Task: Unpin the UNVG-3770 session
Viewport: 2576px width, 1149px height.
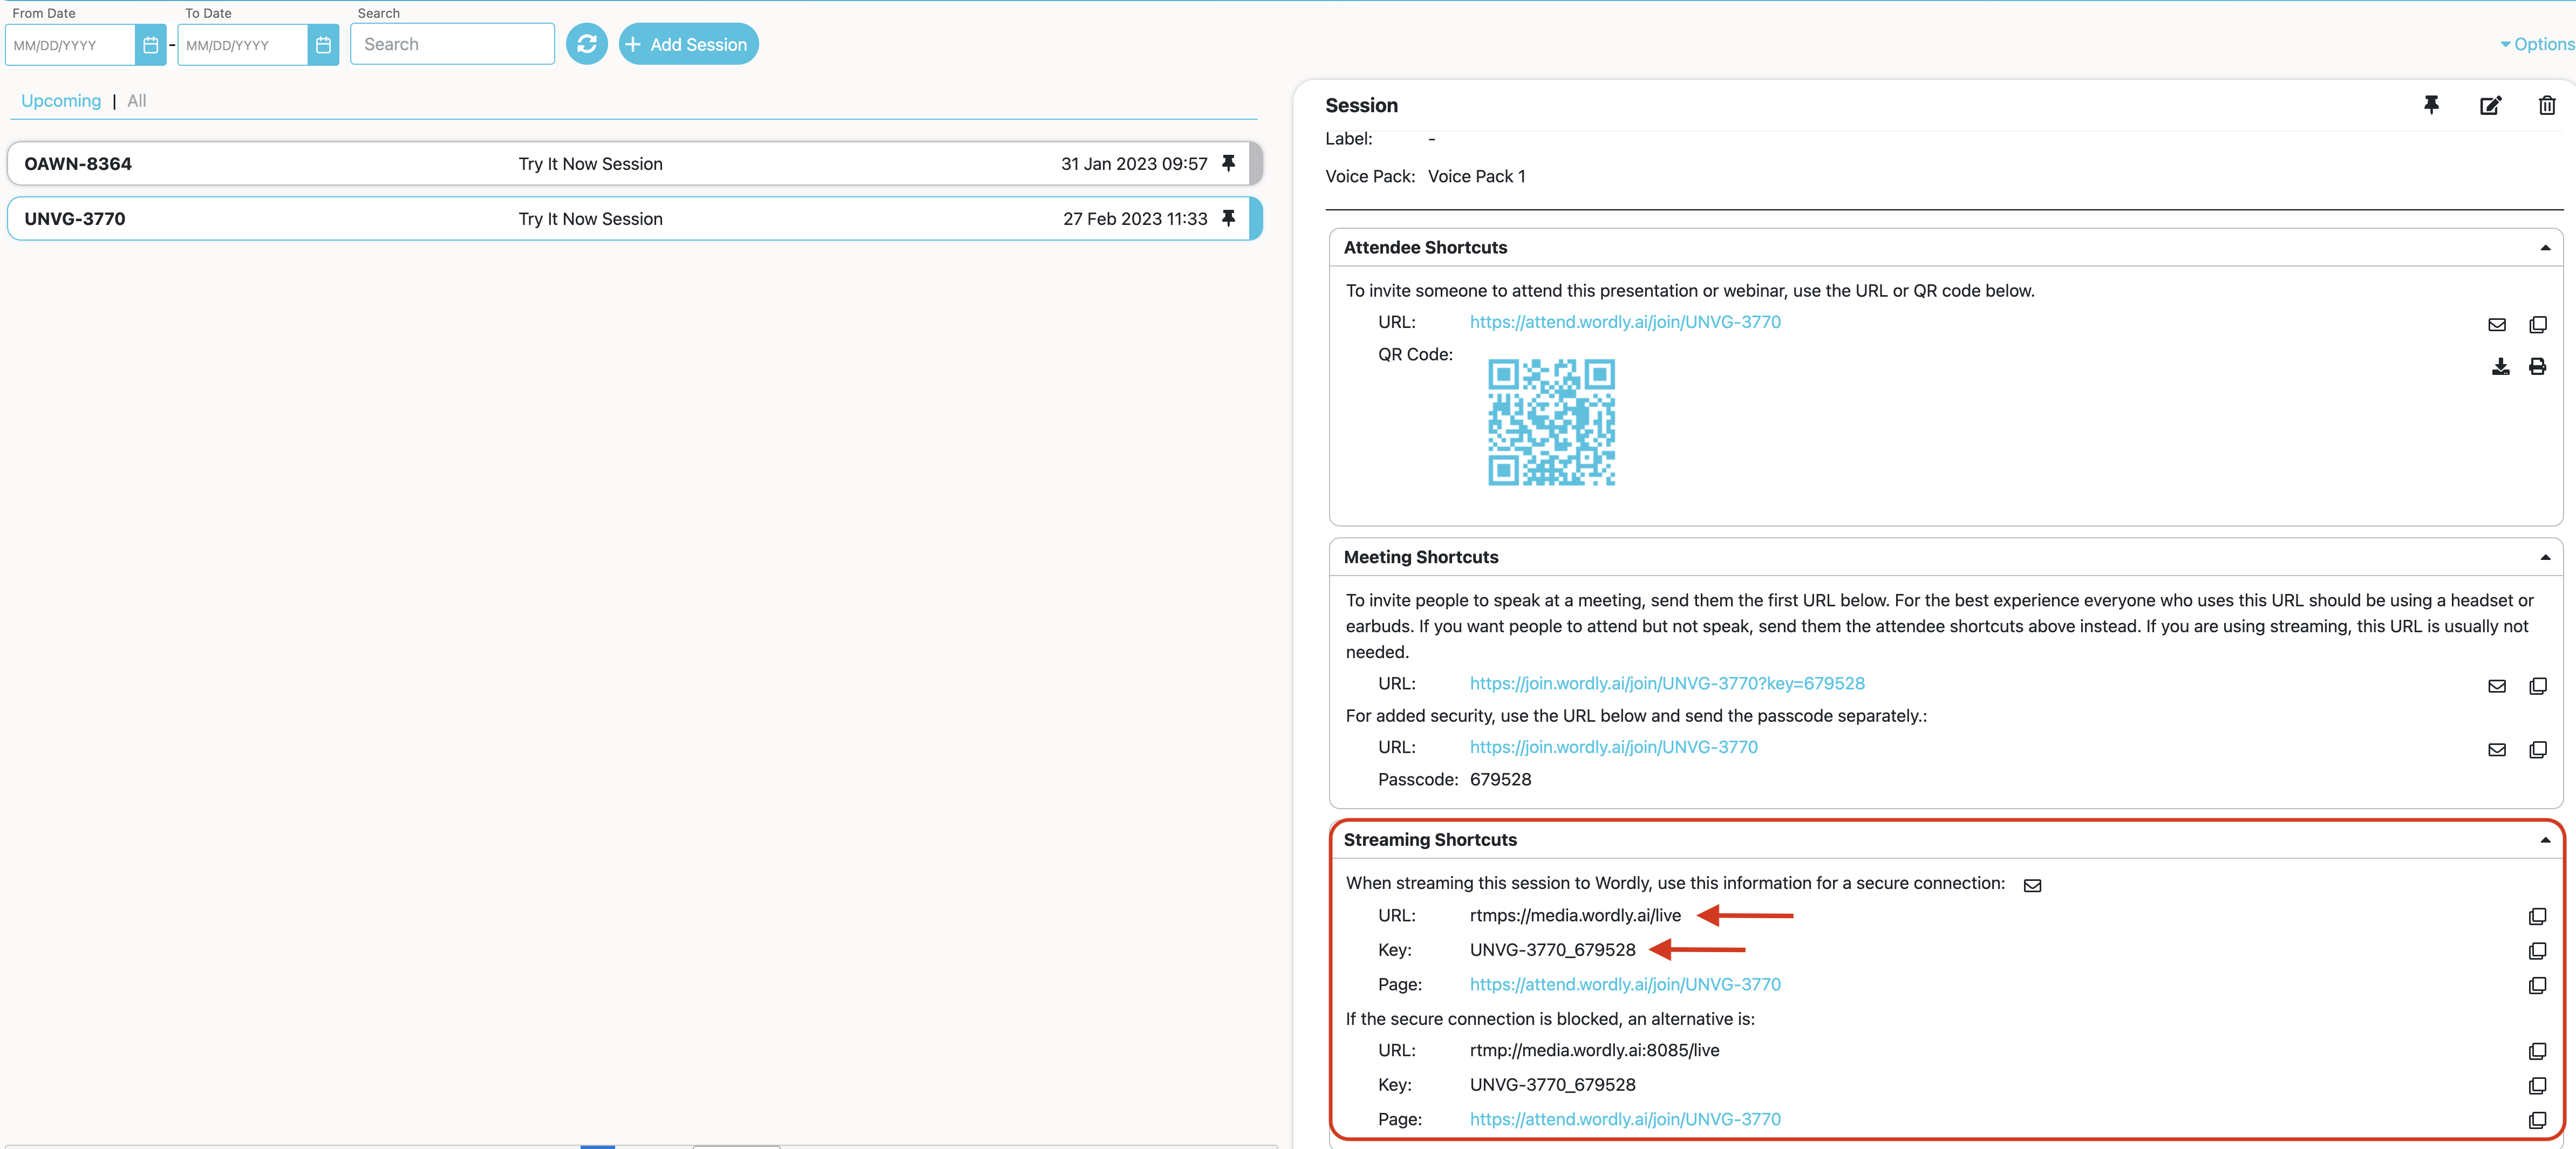Action: tap(1229, 218)
